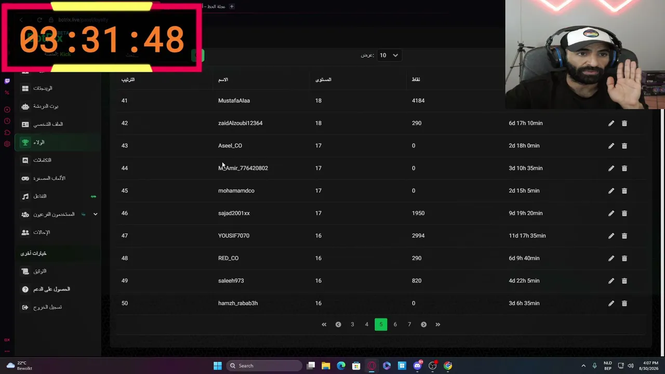Image resolution: width=665 pixels, height=374 pixels.
Task: Click the Twitch icon in left strip
Action: click(7, 81)
